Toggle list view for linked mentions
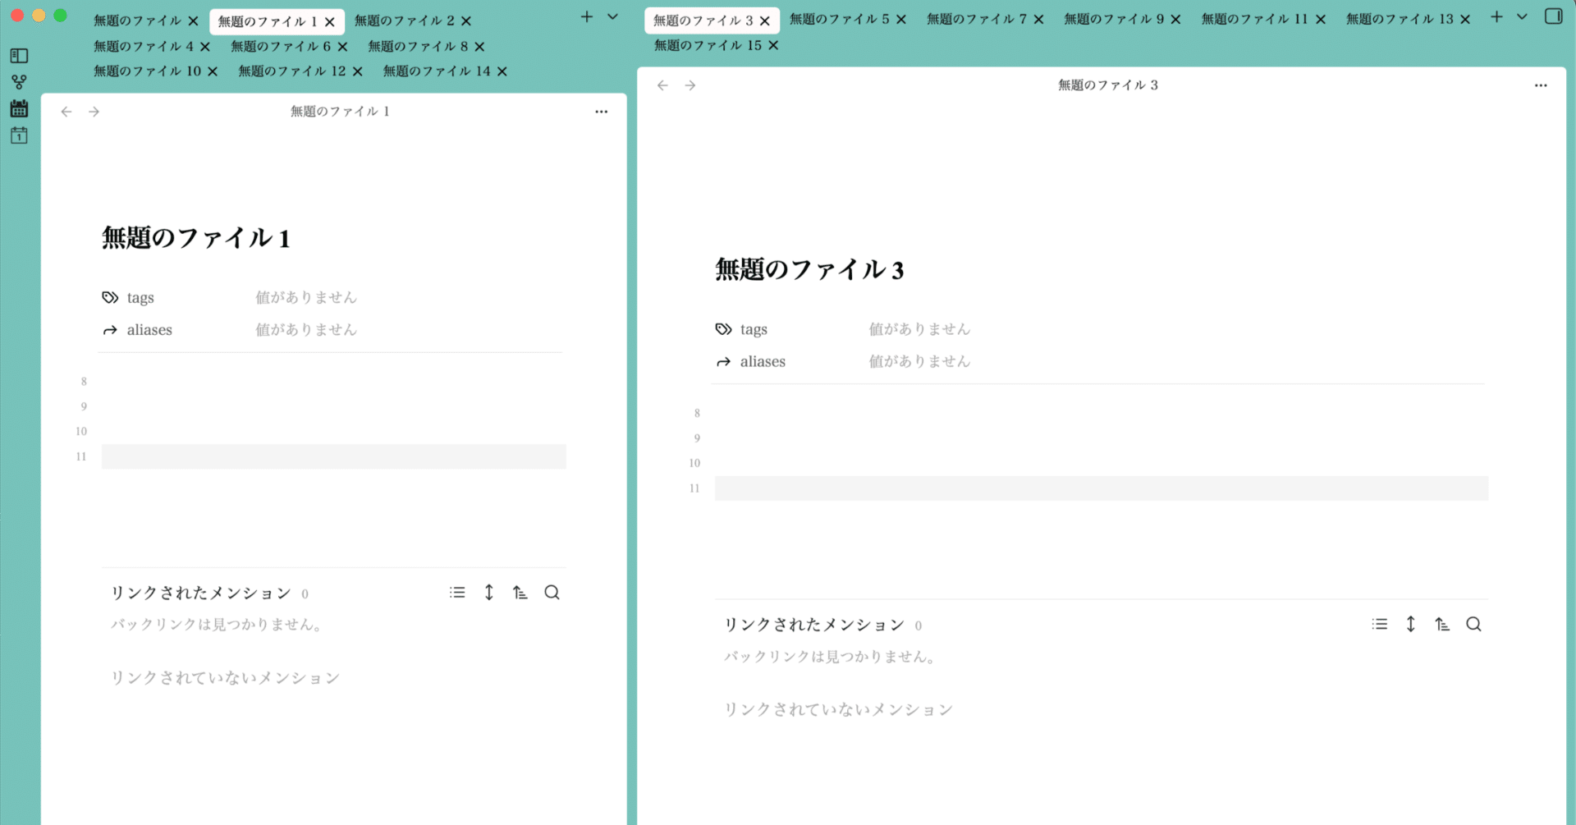The image size is (1576, 825). pos(457,592)
